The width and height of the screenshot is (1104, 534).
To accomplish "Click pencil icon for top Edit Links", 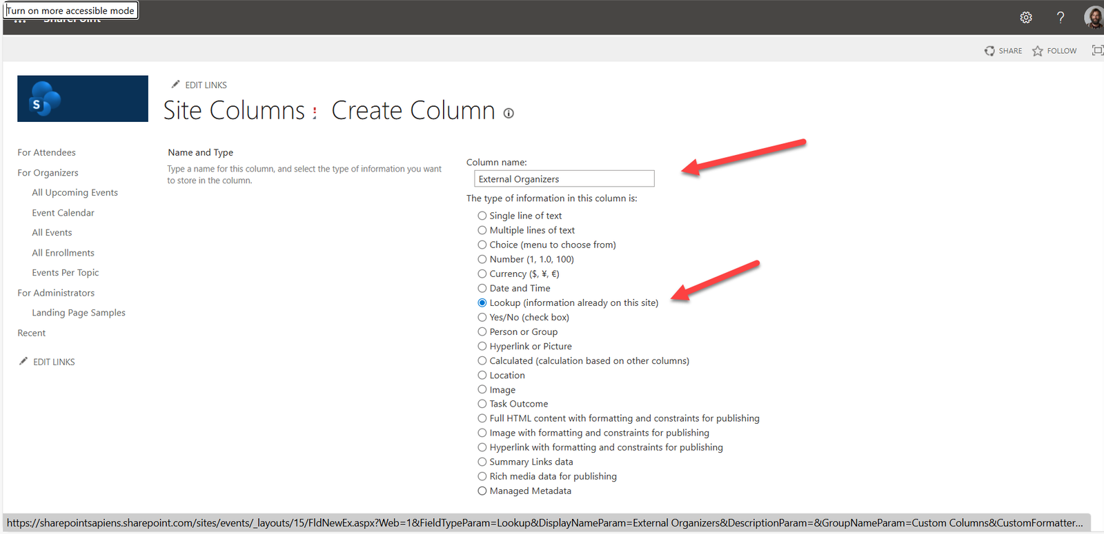I will coord(175,85).
